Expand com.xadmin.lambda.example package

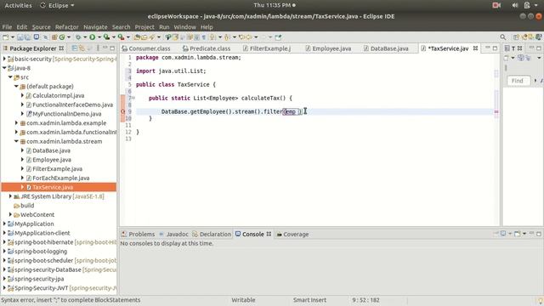pos(16,122)
